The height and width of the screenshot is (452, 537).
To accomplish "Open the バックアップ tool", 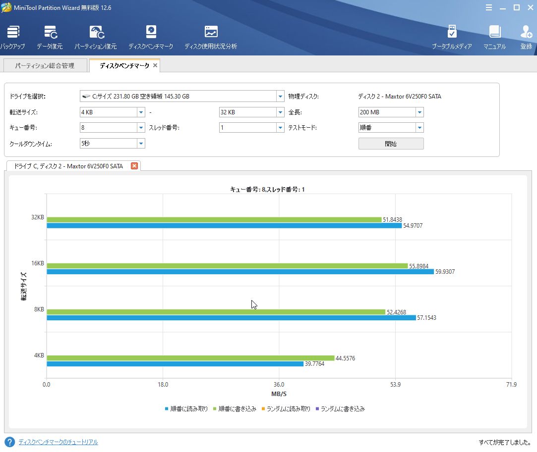I will coord(13,37).
